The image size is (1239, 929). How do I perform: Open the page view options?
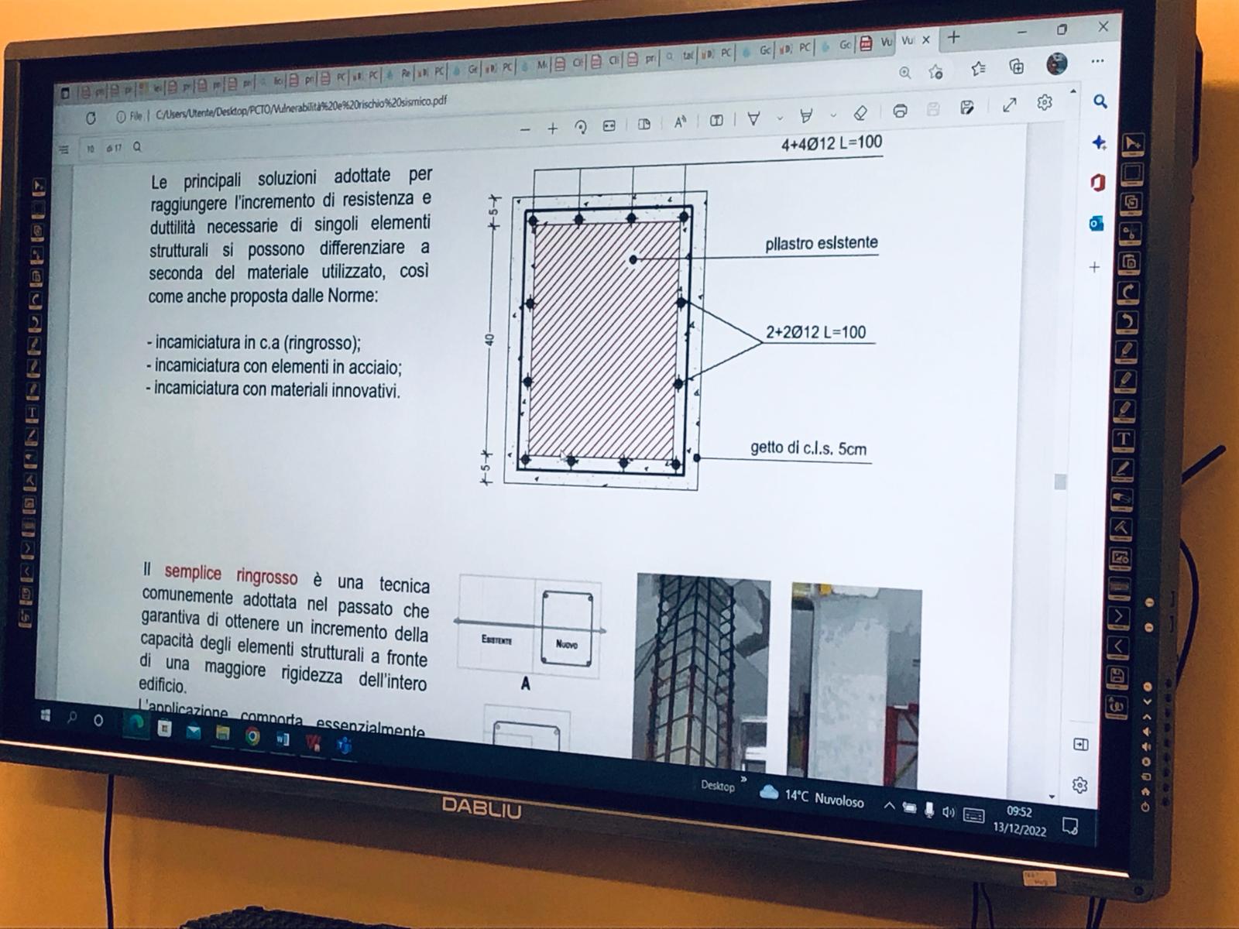[x=644, y=125]
